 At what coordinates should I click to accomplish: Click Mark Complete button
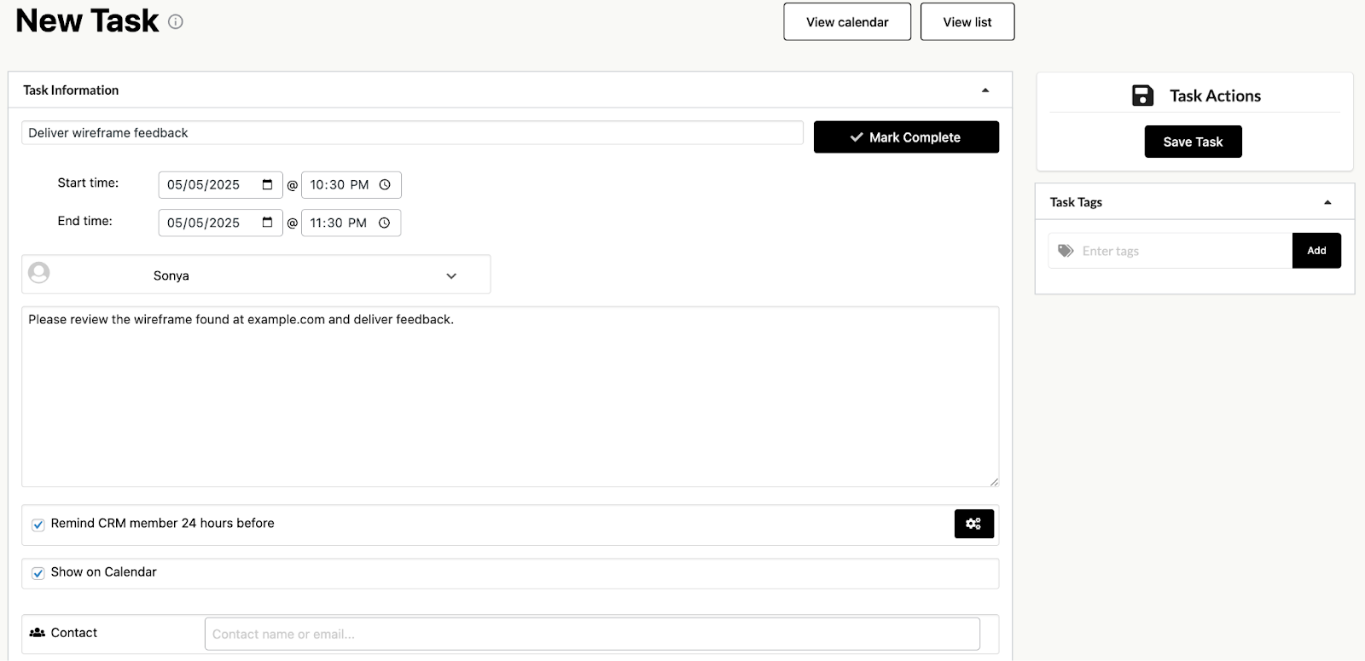[906, 137]
